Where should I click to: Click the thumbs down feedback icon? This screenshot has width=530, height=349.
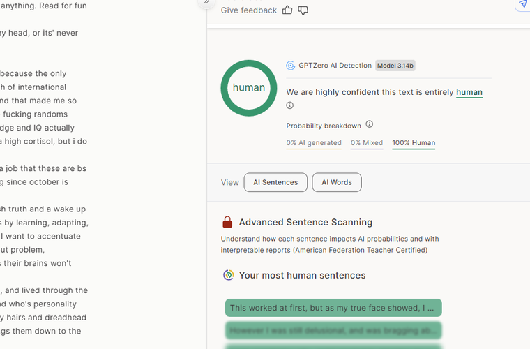click(x=303, y=10)
